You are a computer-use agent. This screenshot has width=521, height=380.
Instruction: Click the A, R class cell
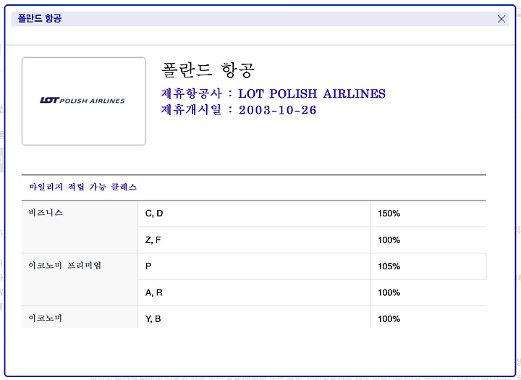254,293
